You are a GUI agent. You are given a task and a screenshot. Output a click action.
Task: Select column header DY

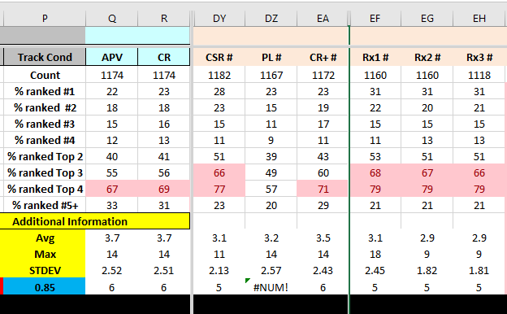click(219, 19)
